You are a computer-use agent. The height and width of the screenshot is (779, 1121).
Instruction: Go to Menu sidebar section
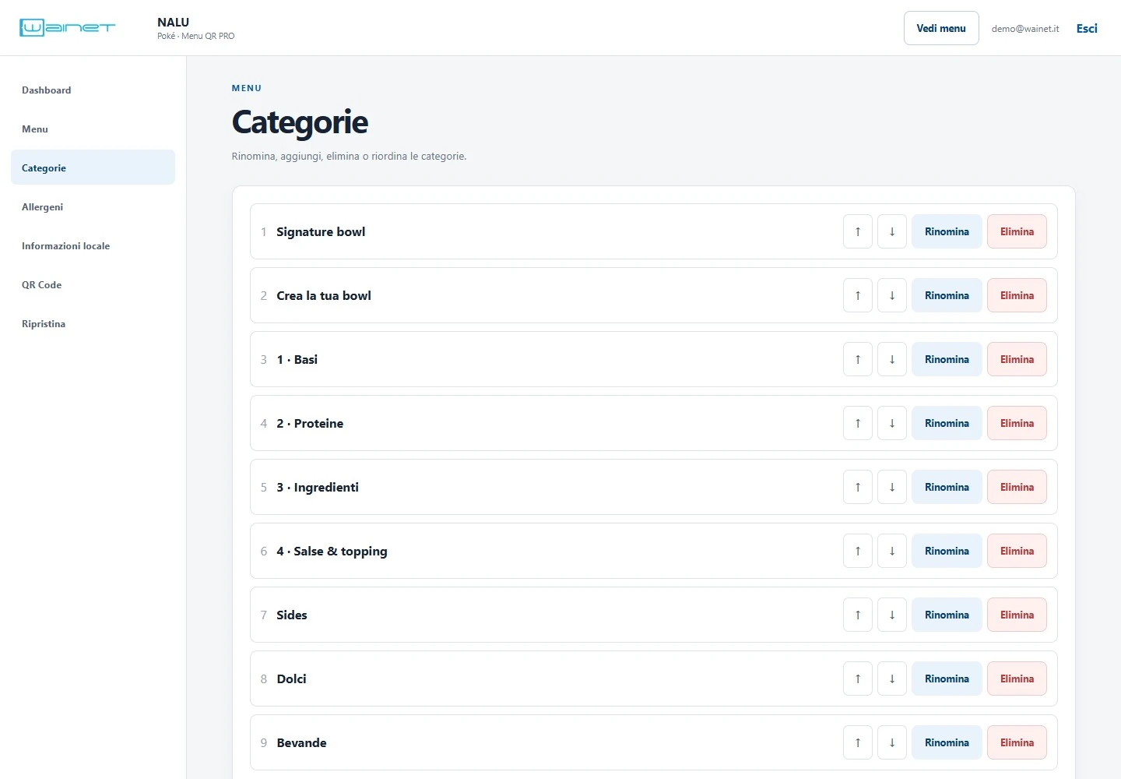point(93,129)
